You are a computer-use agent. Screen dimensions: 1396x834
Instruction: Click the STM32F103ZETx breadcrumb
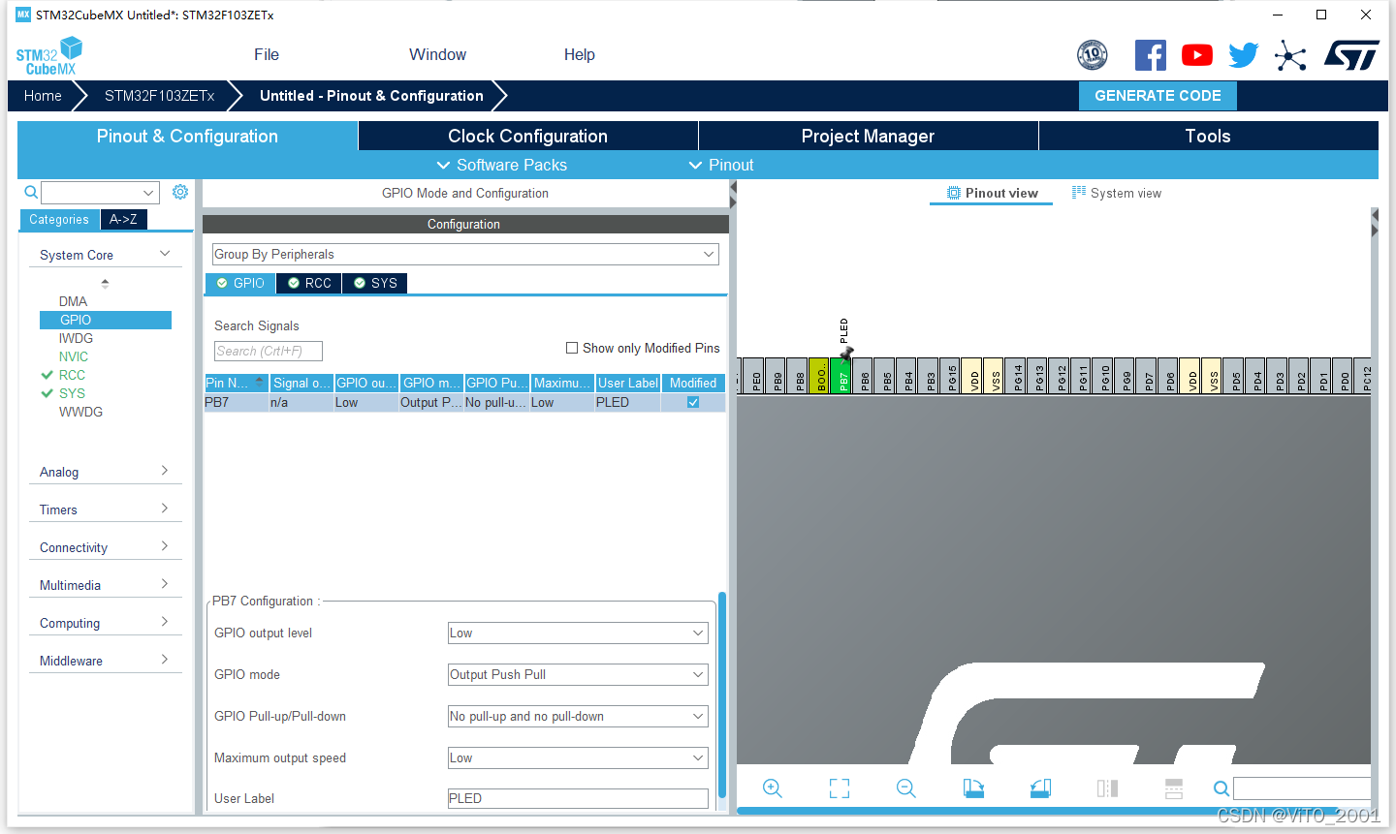pos(159,95)
